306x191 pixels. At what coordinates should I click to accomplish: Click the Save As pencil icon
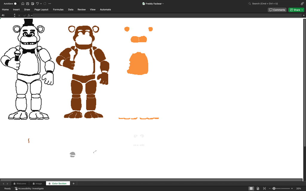(x=33, y=4)
